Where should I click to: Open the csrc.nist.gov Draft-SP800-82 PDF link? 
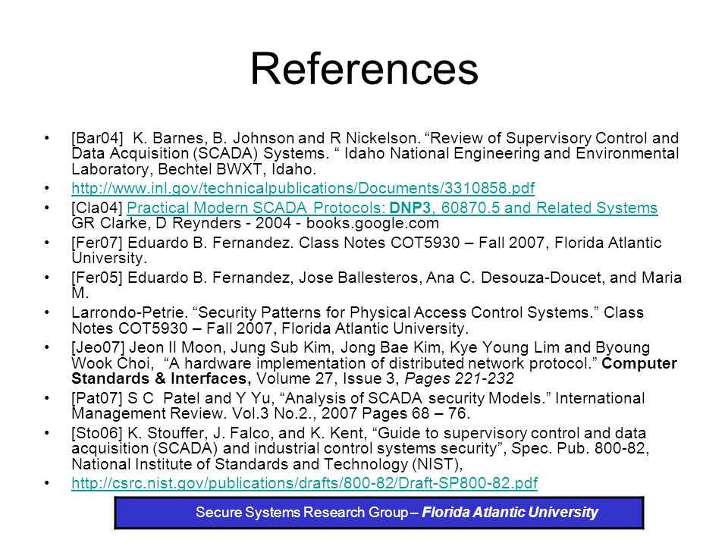[304, 483]
